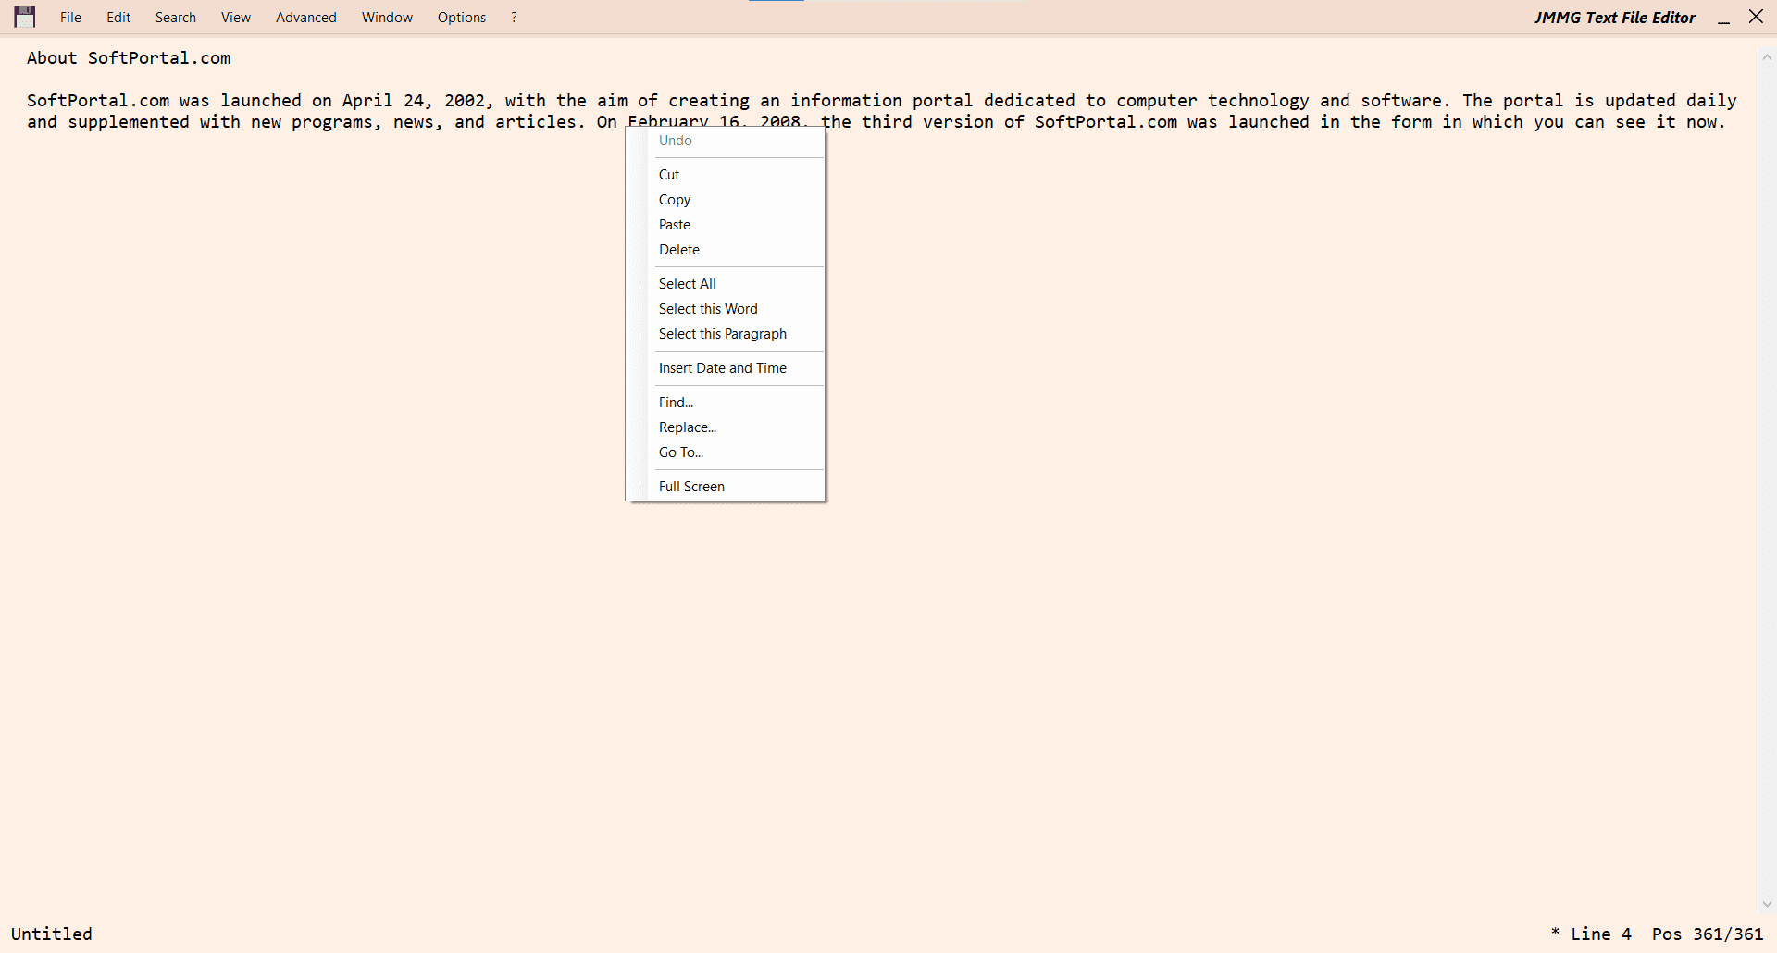Click the scrollbar down arrow
Image resolution: width=1777 pixels, height=953 pixels.
(1767, 904)
